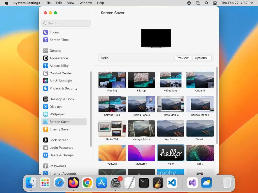Click the menu bar date and time
This screenshot has width=258, height=193.
tap(237, 3)
